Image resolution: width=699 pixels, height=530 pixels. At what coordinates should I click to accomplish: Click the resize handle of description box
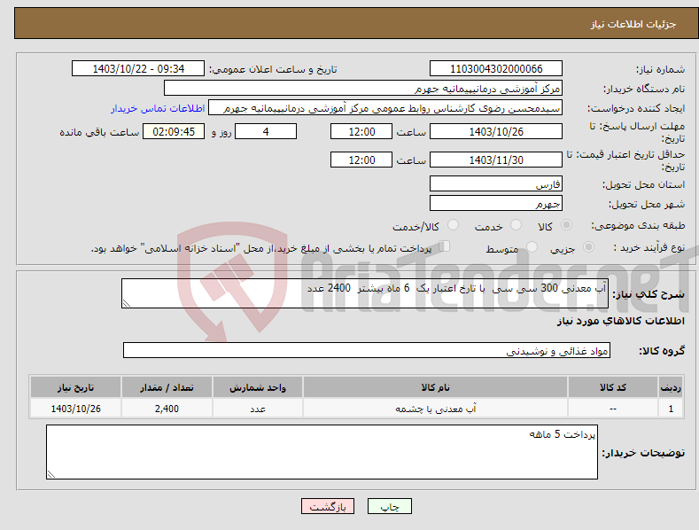[x=127, y=303]
